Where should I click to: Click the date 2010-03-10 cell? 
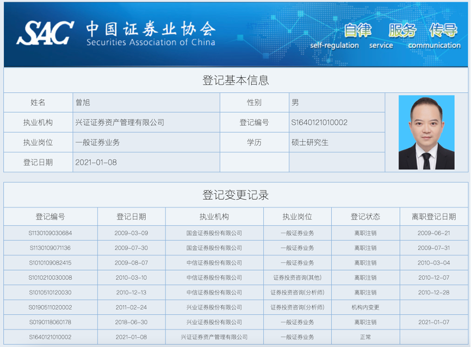(131, 277)
